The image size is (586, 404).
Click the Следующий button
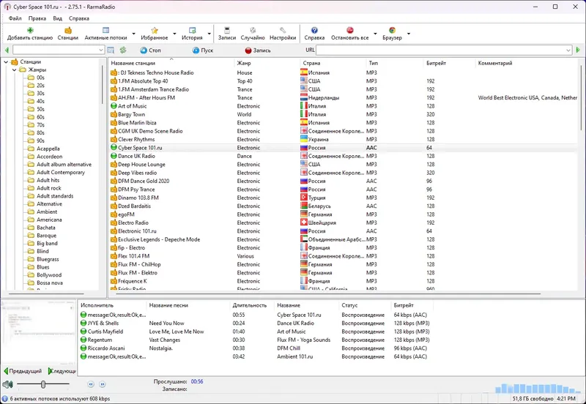click(x=62, y=371)
